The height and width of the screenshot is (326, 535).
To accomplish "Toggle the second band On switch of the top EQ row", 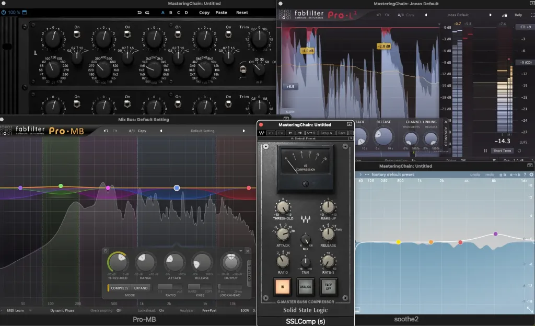I will pos(127,34).
